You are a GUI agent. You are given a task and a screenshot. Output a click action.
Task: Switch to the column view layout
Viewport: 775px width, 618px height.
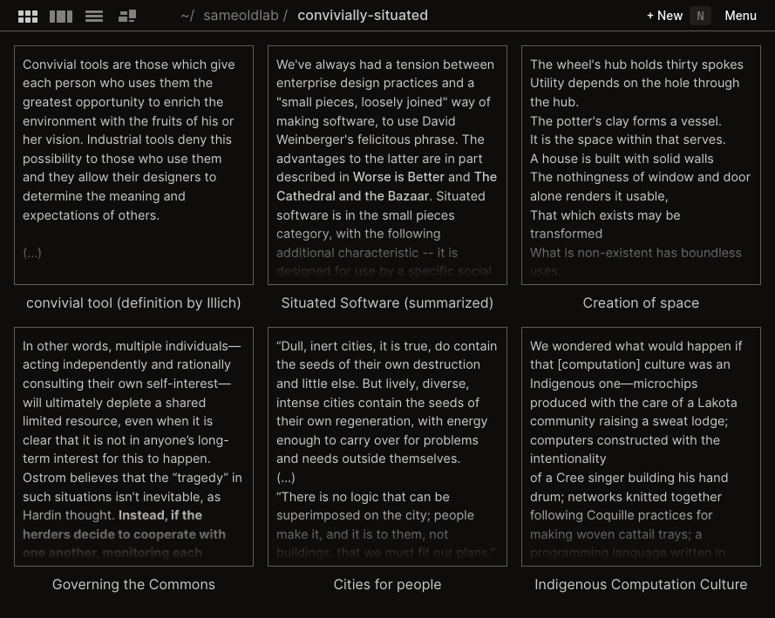tap(61, 16)
